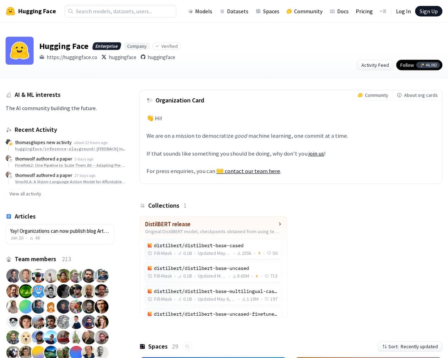Viewport: 448px width, 358px height.
Task: Open the Pricing menu item
Action: [364, 12]
